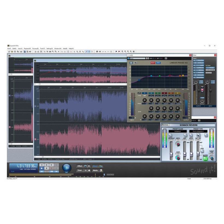Click the Damp knob in Sonnox Reverb

pos(178,158)
